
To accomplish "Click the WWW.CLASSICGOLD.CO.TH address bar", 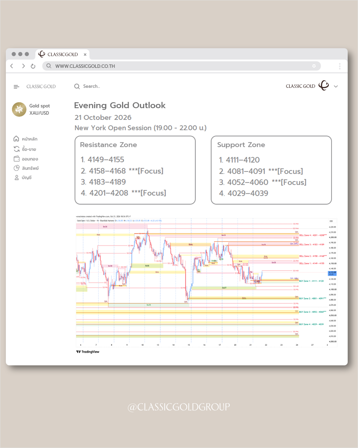I will [x=181, y=66].
